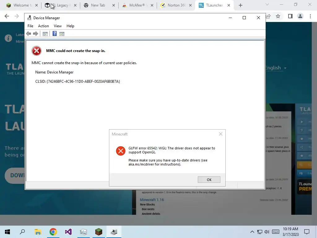Click the browser back arrow
Screen dimensions: 317x238
point(7,16)
